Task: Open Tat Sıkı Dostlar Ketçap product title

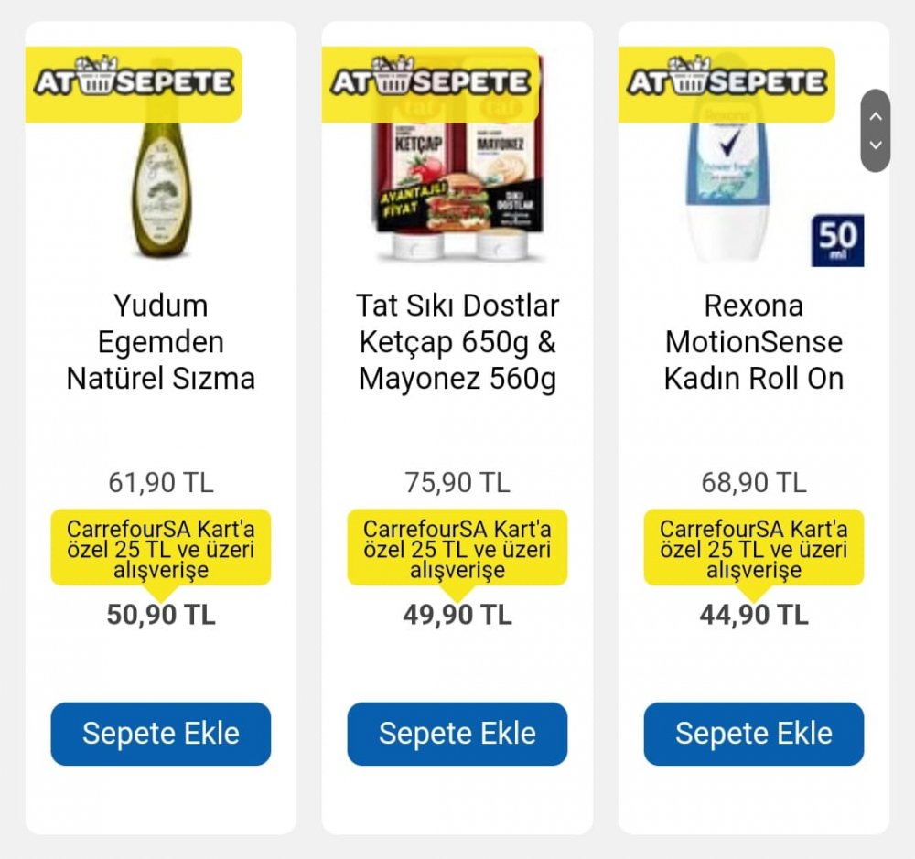Action: (457, 342)
